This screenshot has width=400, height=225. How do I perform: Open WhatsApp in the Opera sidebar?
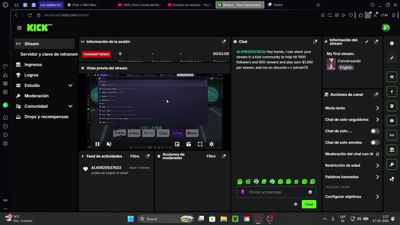point(5,105)
